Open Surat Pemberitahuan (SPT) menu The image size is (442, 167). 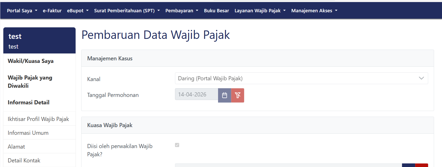pyautogui.click(x=127, y=11)
